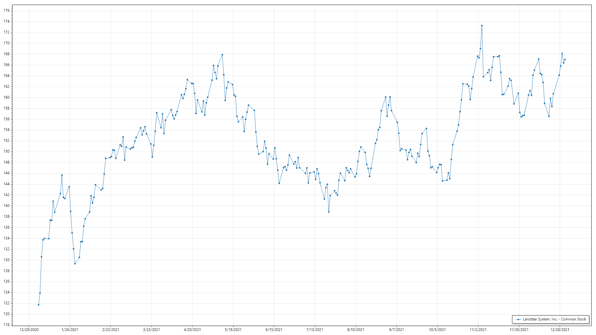Click the Landstar System legend label
The height and width of the screenshot is (335, 596).
pos(554,319)
